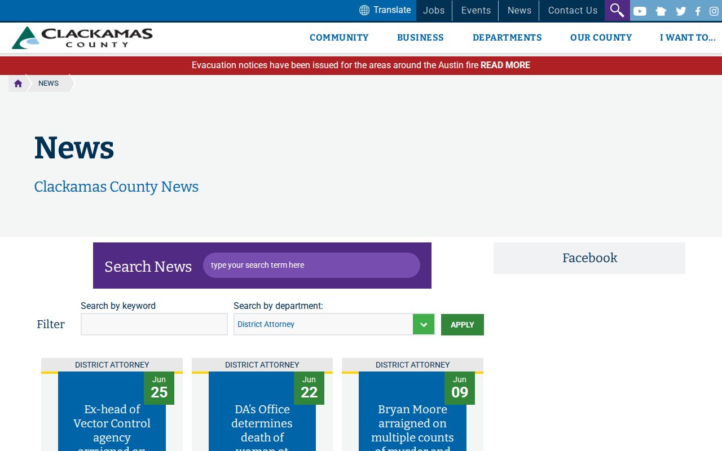722x451 pixels.
Task: Open the Facebook icon in top bar
Action: pos(698,11)
